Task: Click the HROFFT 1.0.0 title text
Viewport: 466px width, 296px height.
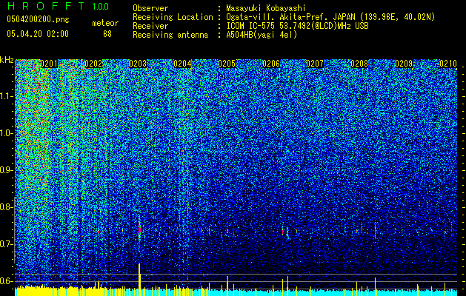Action: pos(58,6)
